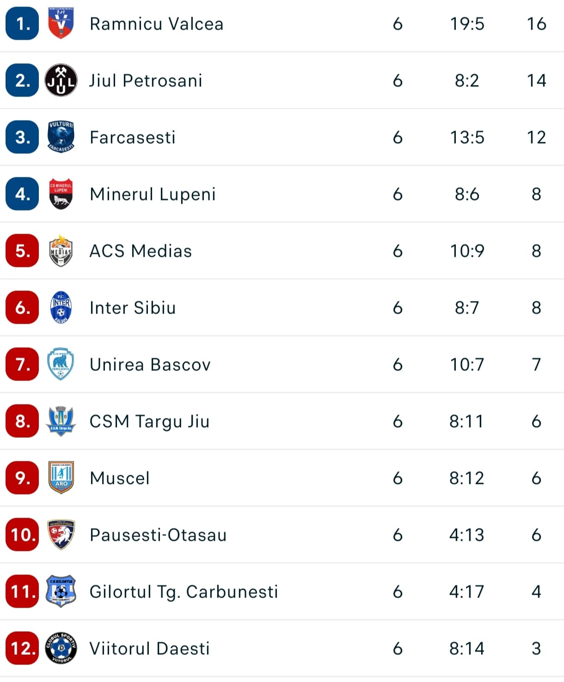This screenshot has height=682, width=564.
Task: Open the Unirea Bascov bear crest
Action: click(61, 364)
